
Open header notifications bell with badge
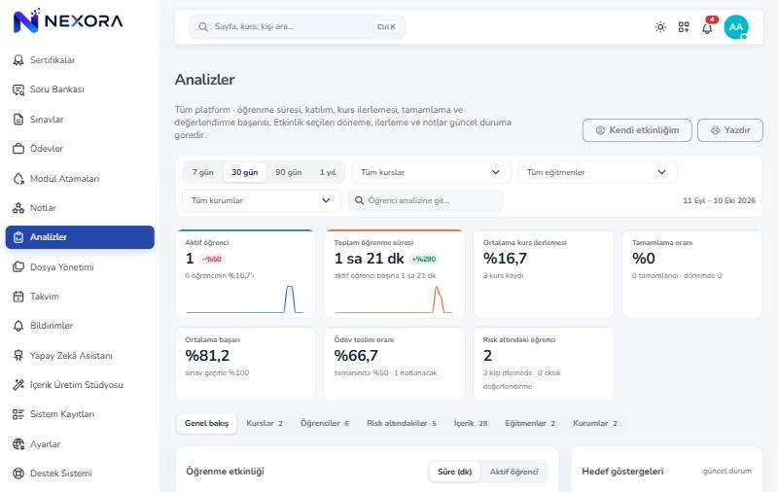pyautogui.click(x=708, y=27)
